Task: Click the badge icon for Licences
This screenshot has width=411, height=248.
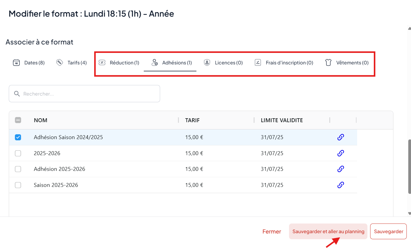Action: [x=207, y=63]
